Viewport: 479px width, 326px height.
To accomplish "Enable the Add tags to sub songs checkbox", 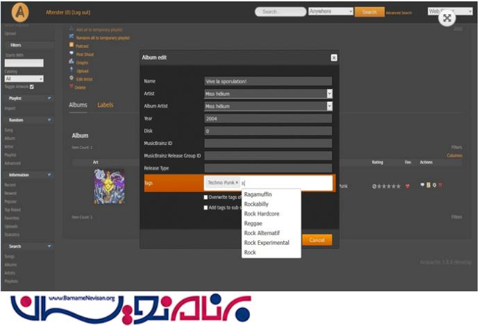I will [205, 207].
